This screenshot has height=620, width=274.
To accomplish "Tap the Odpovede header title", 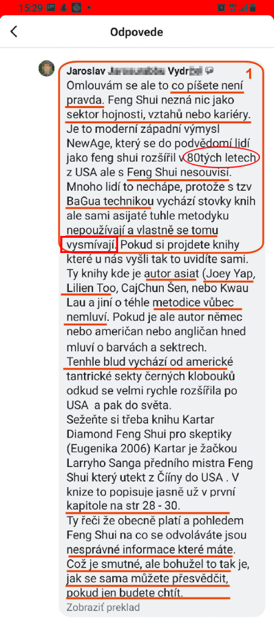I will 136,32.
